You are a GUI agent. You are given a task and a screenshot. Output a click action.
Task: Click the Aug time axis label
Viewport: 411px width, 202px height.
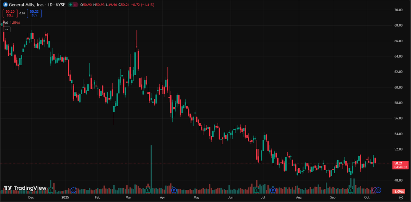(299, 198)
